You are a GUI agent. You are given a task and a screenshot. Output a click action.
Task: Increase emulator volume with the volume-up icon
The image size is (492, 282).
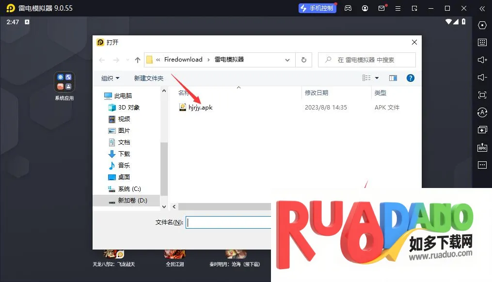click(482, 60)
